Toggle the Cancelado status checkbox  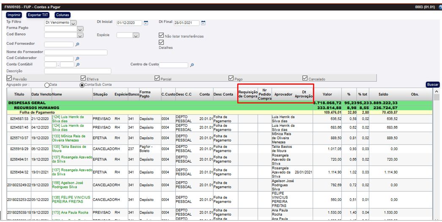305,78
